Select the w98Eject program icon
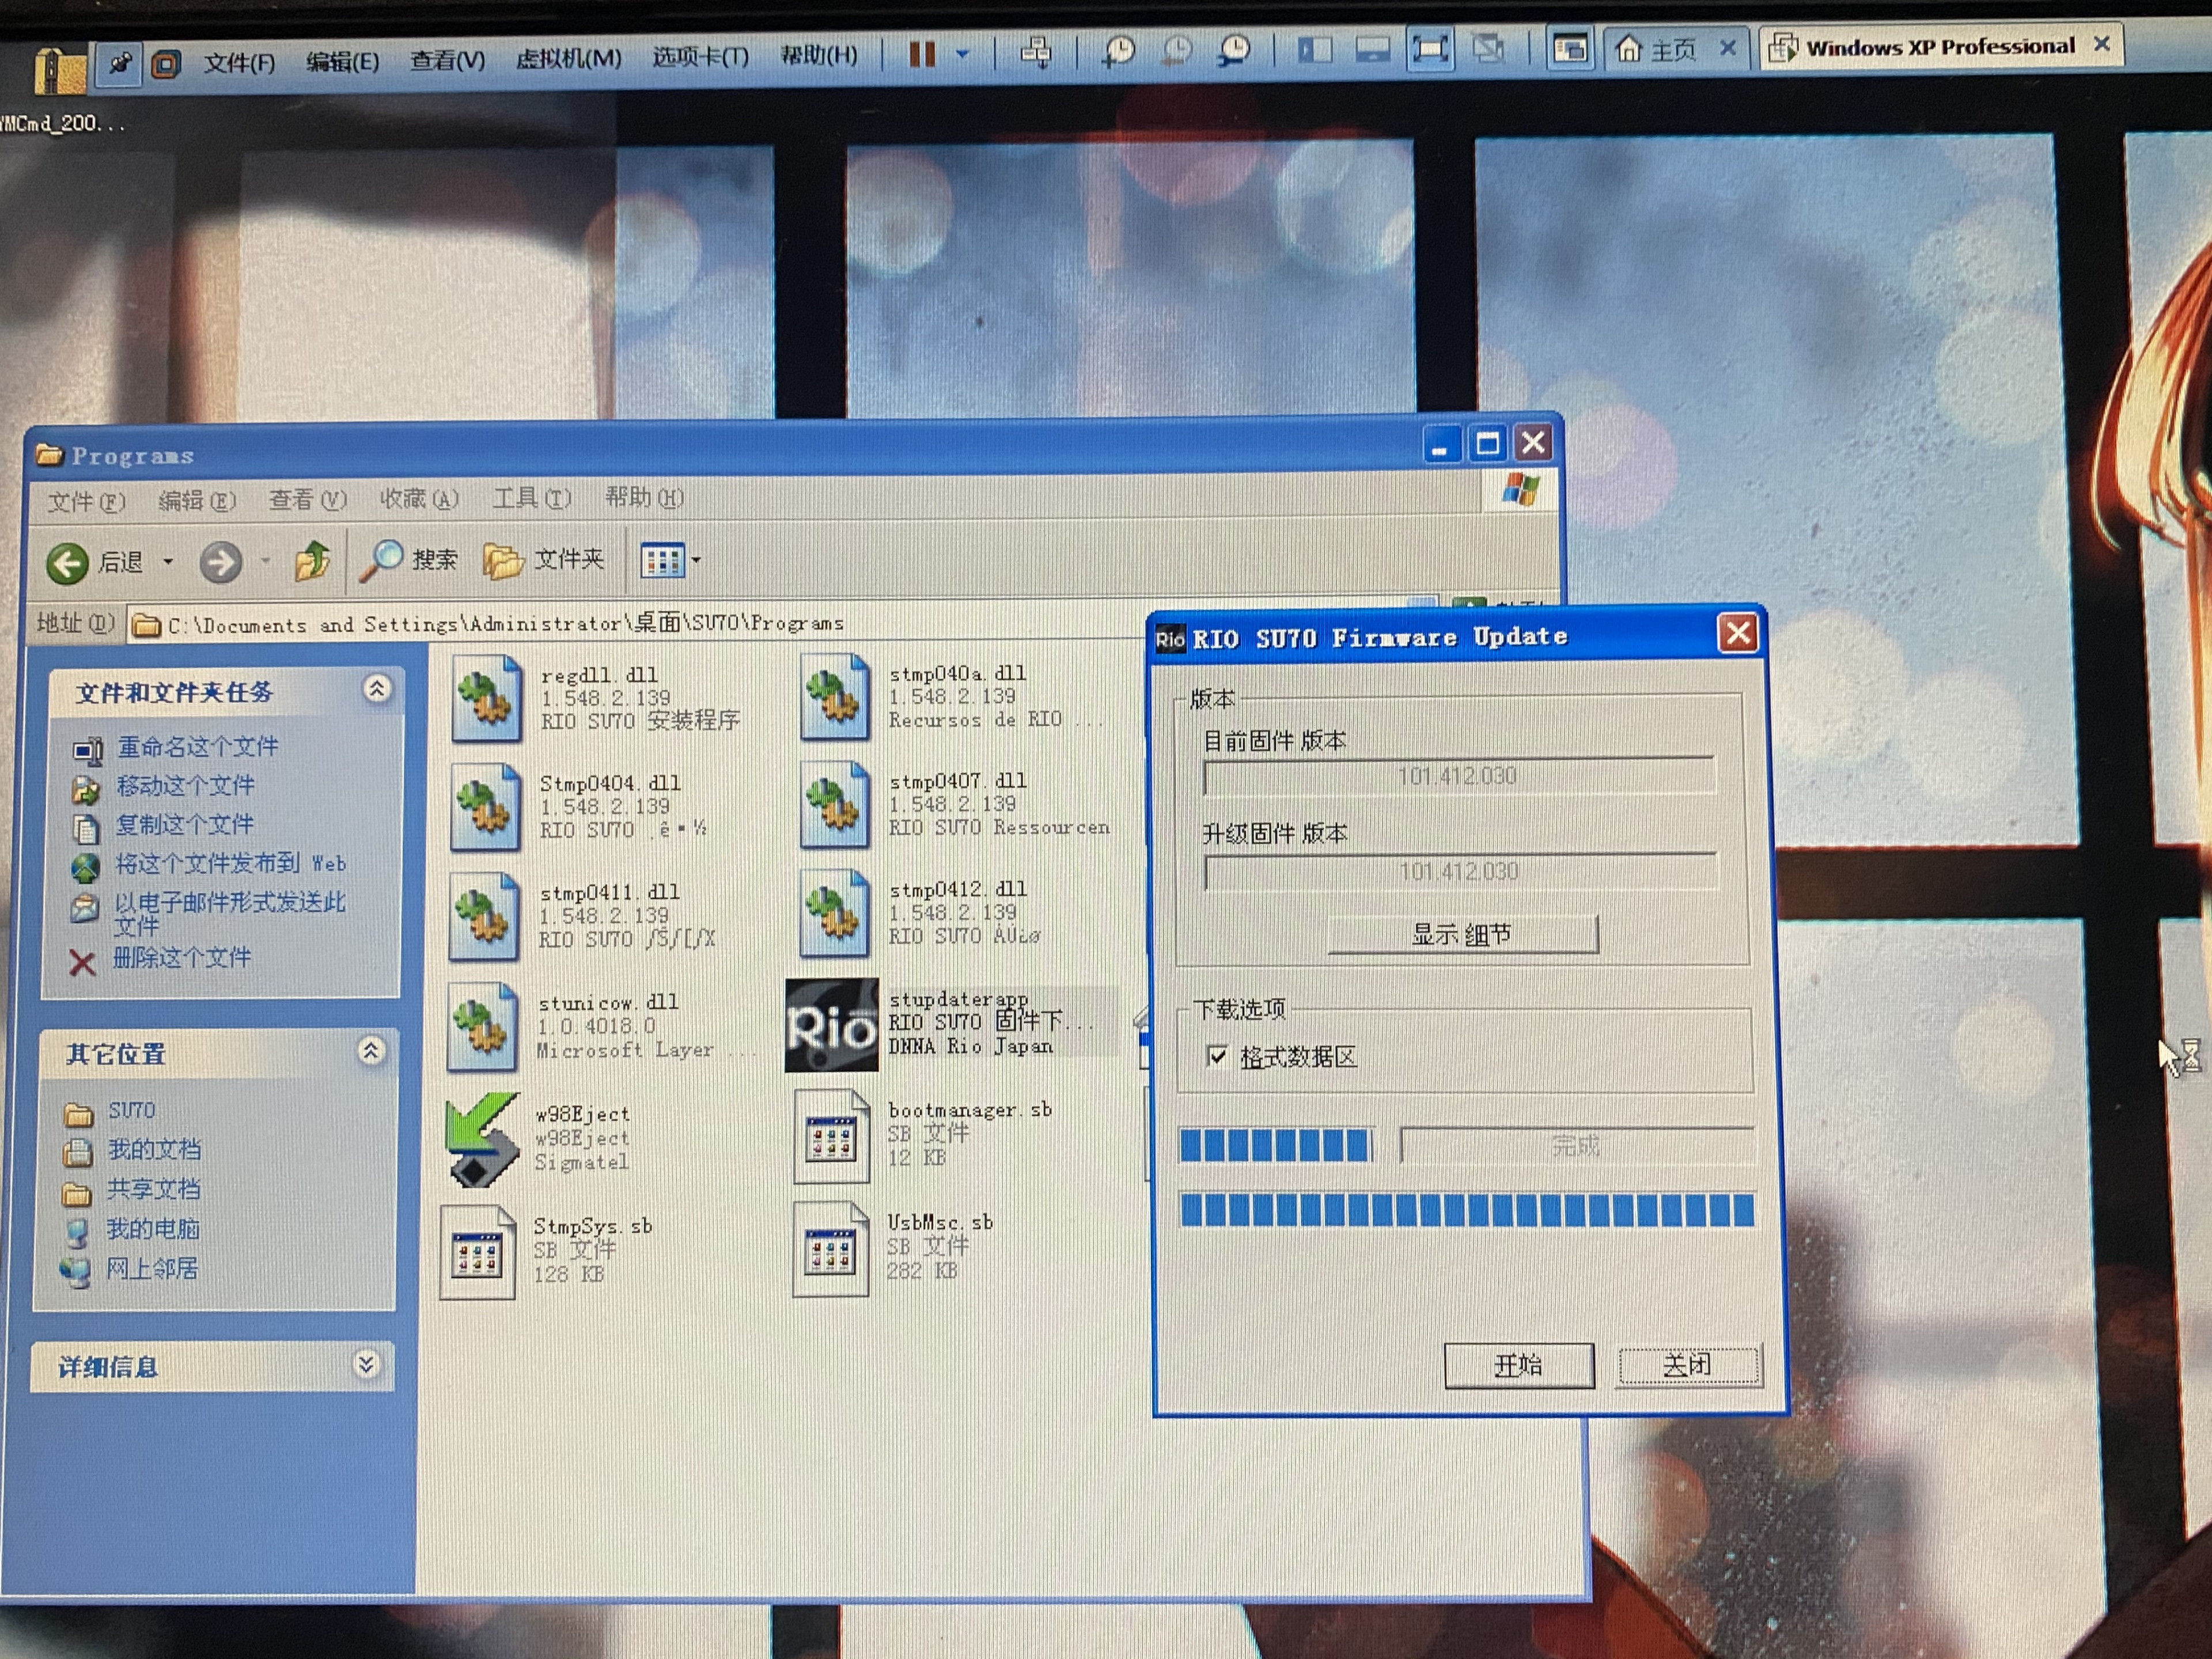The height and width of the screenshot is (1659, 2212). point(483,1140)
